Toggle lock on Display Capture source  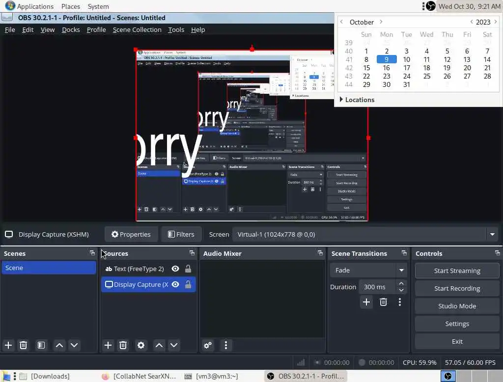(188, 284)
